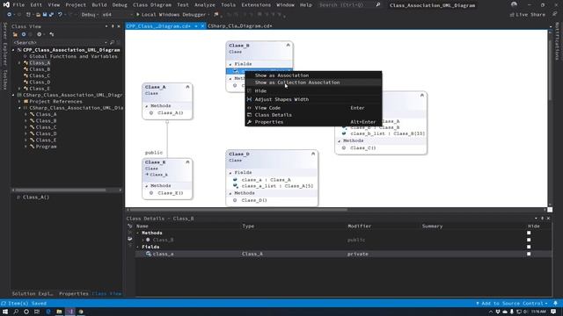Open the Toolbox side tab
Viewport: 563px width, 316px height.
(5, 80)
